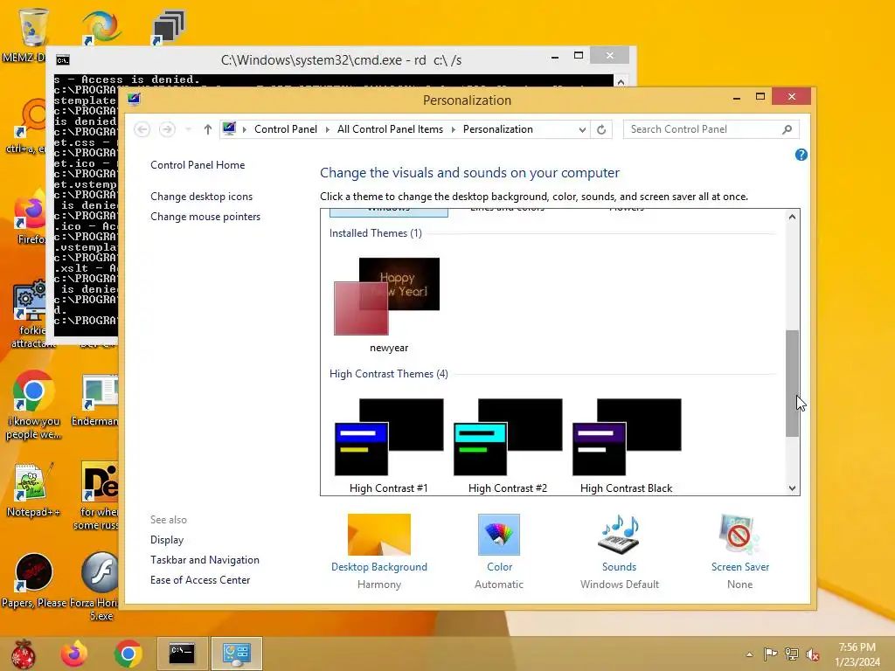This screenshot has width=895, height=671.
Task: Click scroll up arrow in cmd window
Action: (621, 81)
